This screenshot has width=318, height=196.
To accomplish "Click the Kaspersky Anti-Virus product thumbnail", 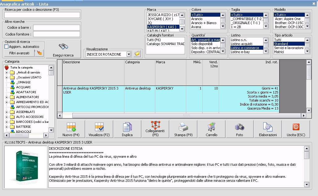I will click(26, 167).
